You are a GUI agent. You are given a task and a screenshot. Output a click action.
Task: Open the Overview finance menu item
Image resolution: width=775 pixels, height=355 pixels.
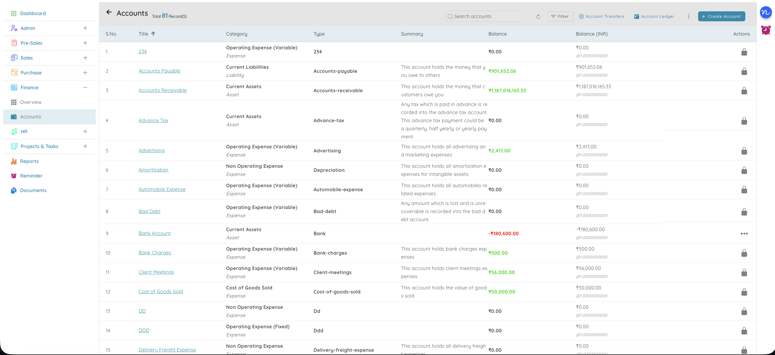pos(31,102)
